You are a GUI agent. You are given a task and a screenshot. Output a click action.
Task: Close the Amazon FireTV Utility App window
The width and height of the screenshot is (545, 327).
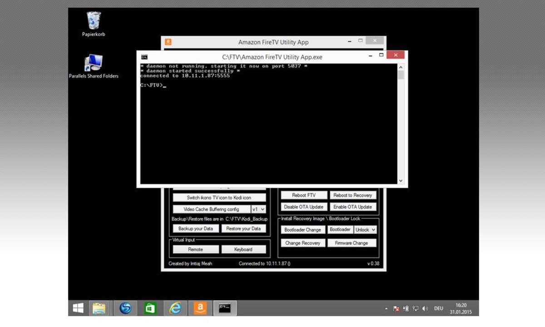pyautogui.click(x=375, y=41)
